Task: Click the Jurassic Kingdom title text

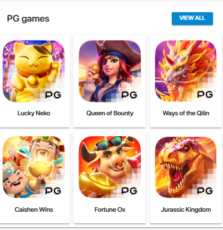Action: click(x=186, y=209)
